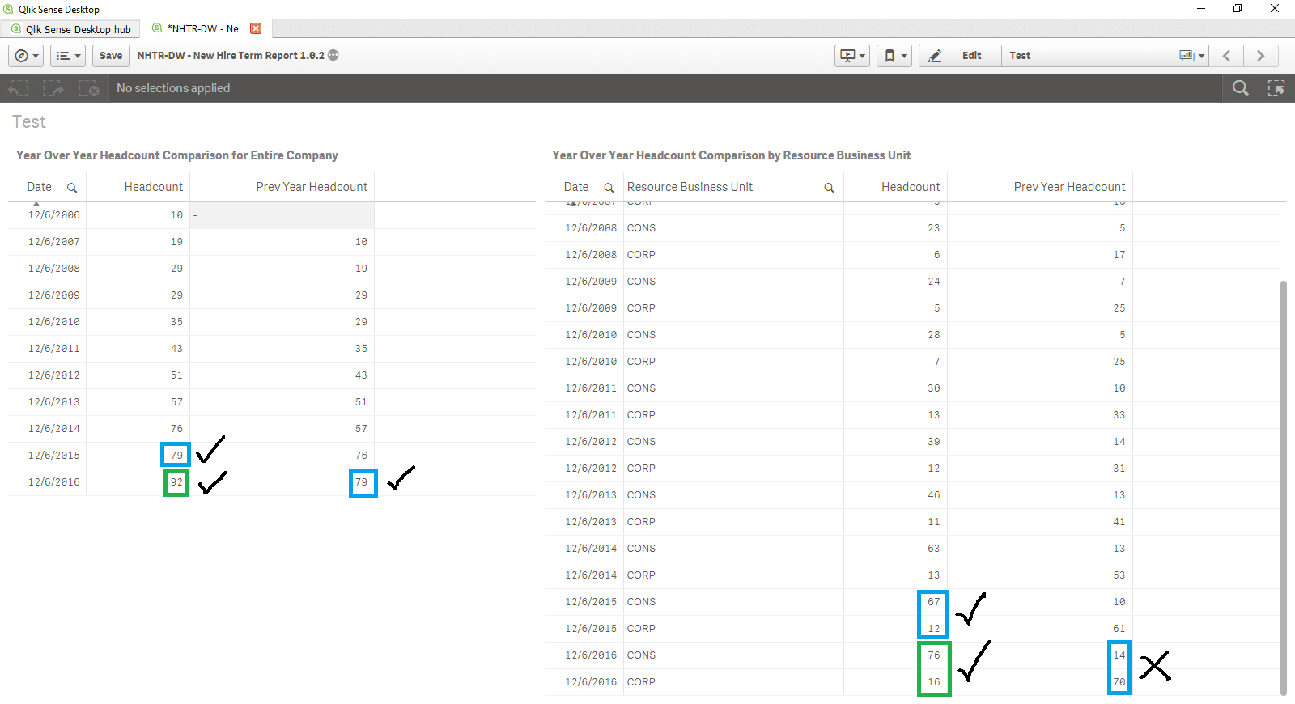
Task: Open the navigation compass menu
Action: pos(27,56)
